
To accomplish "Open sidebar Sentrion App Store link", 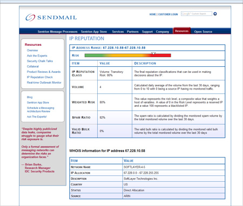I will click(x=38, y=102).
